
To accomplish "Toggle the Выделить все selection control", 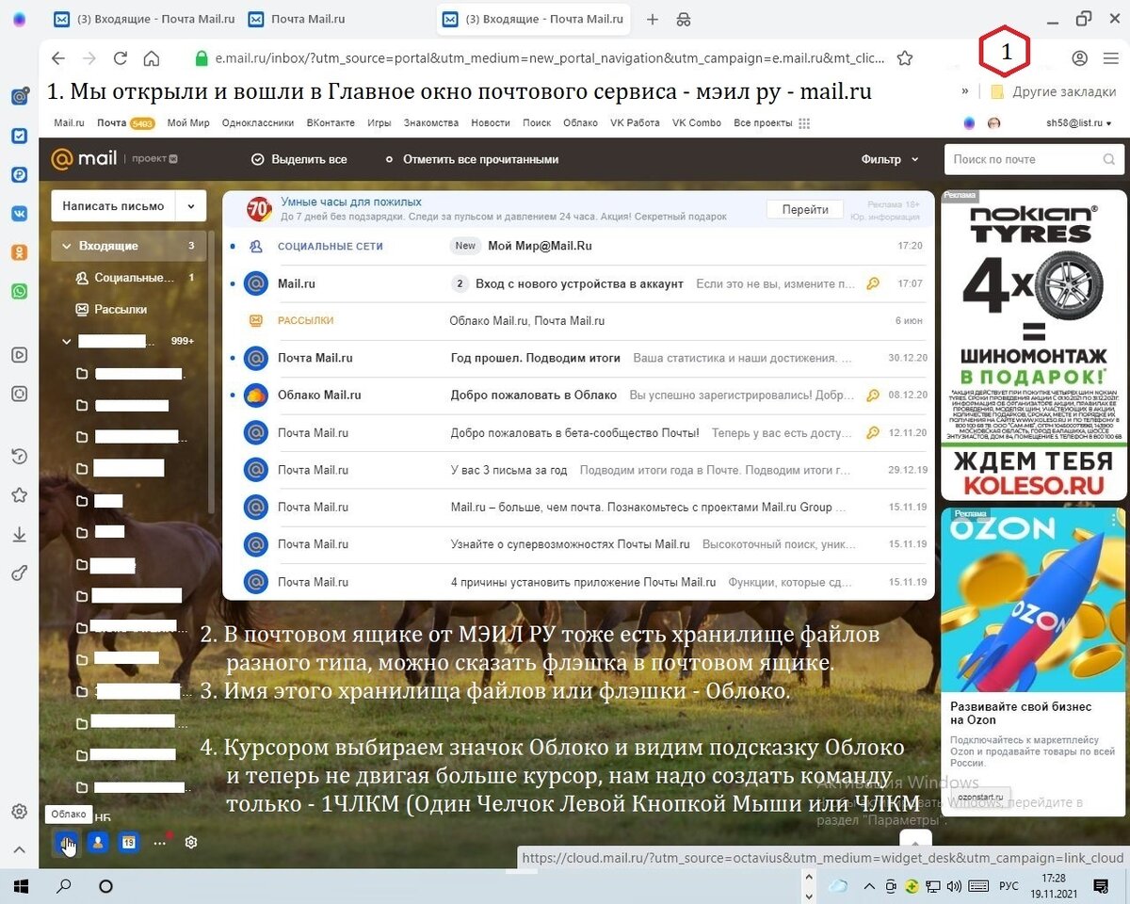I will click(256, 159).
